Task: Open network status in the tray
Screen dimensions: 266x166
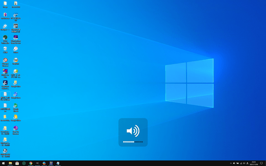Action: (x=241, y=163)
